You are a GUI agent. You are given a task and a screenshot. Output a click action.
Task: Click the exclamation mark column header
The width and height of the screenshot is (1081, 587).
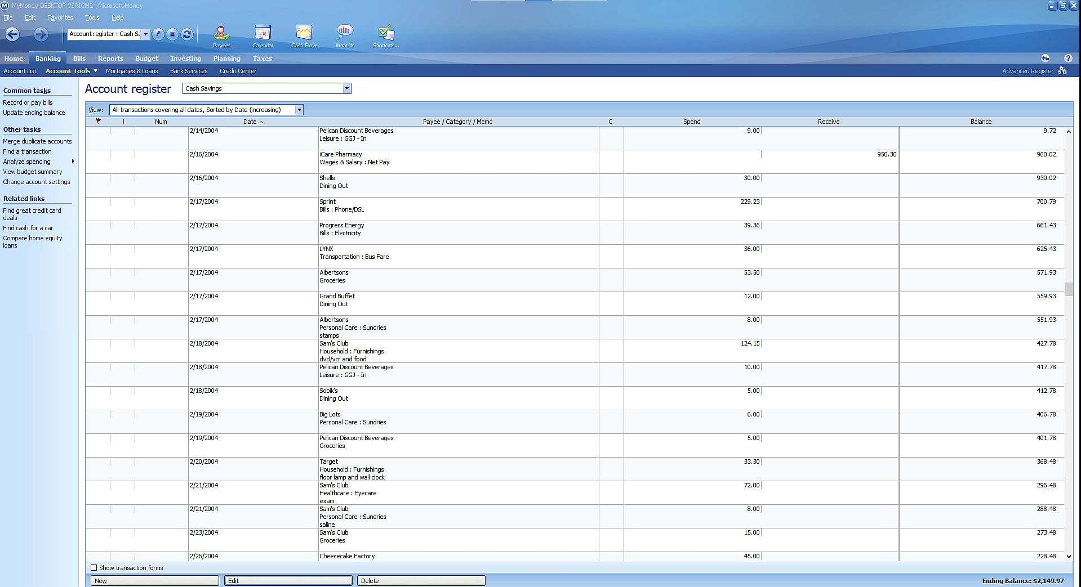(x=123, y=122)
